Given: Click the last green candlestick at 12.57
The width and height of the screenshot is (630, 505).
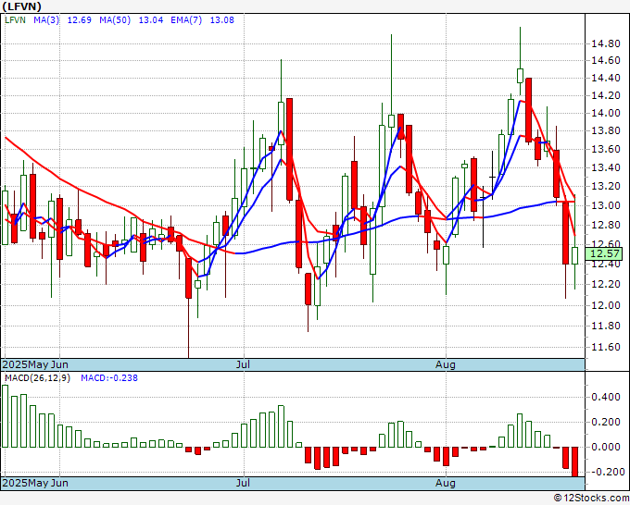Looking at the screenshot, I should (575, 255).
